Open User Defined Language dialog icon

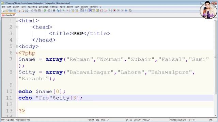(x=93, y=11)
